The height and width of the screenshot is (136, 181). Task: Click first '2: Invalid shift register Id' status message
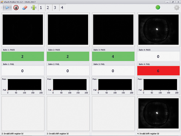click(12, 133)
